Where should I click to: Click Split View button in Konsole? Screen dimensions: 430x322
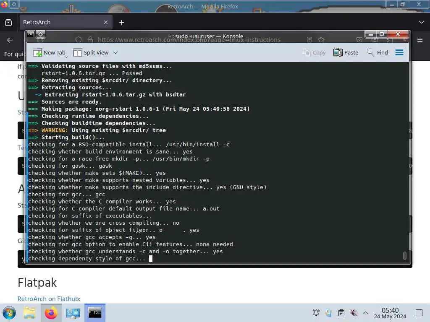(91, 52)
